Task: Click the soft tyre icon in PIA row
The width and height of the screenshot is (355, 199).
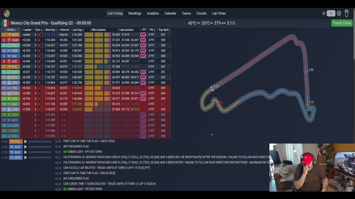Action: (39, 67)
